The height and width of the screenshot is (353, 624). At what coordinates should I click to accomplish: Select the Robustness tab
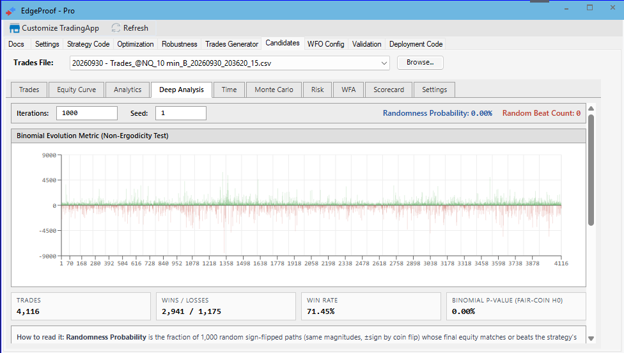[x=180, y=44]
